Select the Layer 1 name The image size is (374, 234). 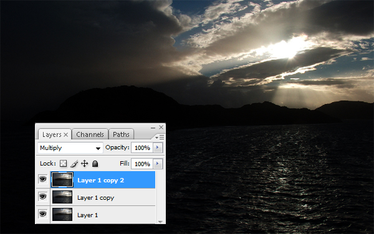point(87,215)
